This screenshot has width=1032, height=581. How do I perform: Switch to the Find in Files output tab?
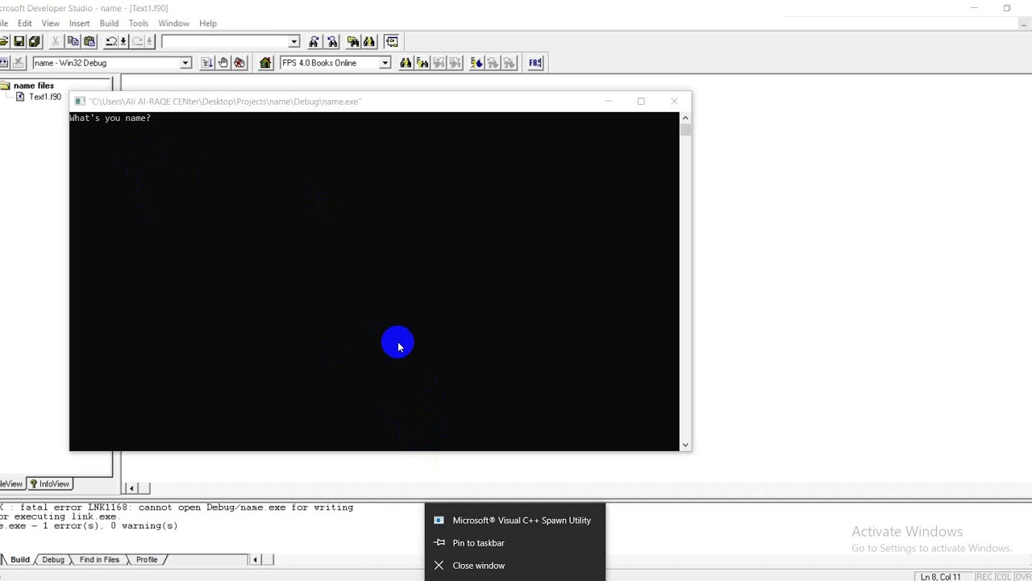pyautogui.click(x=99, y=559)
